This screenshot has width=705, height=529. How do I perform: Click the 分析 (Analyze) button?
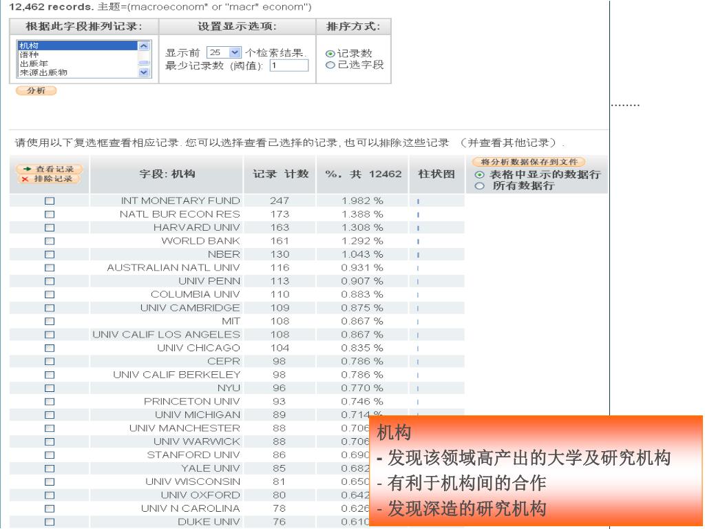36,90
